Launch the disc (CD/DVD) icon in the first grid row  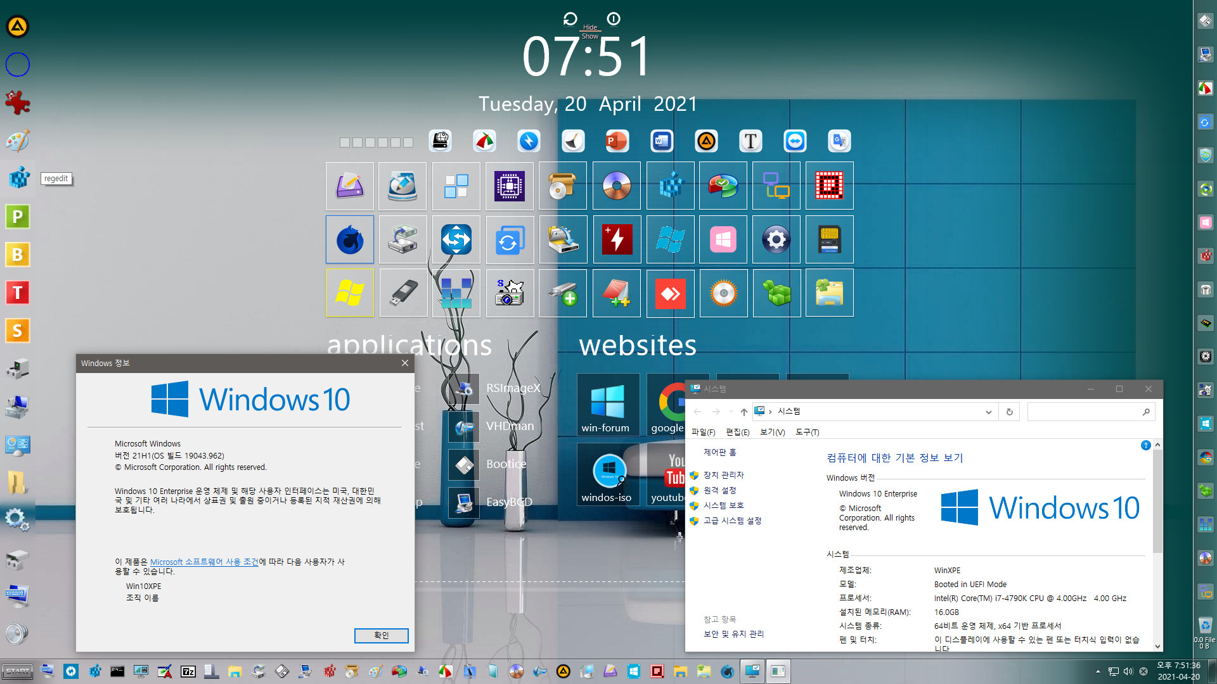[617, 186]
